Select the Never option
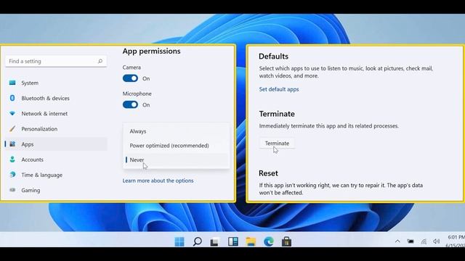 click(177, 159)
